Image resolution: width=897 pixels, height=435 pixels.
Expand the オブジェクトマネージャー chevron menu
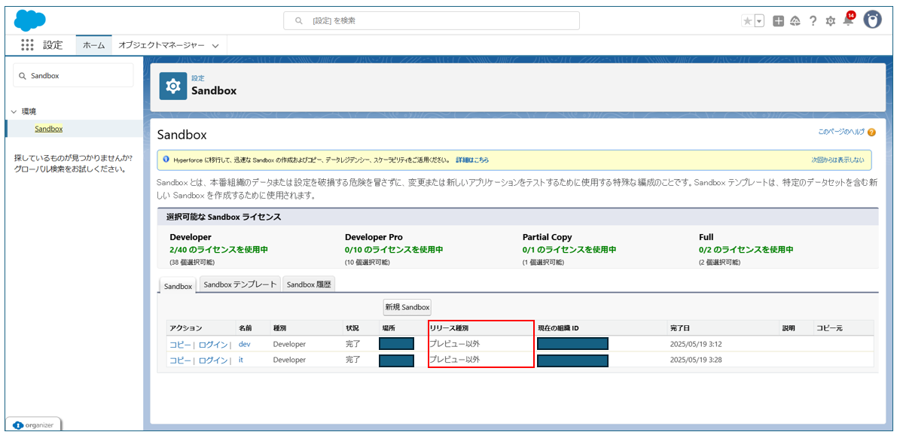click(x=215, y=46)
